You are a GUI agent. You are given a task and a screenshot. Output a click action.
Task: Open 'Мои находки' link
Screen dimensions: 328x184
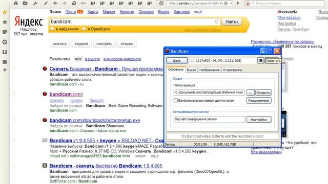pyautogui.click(x=289, y=17)
